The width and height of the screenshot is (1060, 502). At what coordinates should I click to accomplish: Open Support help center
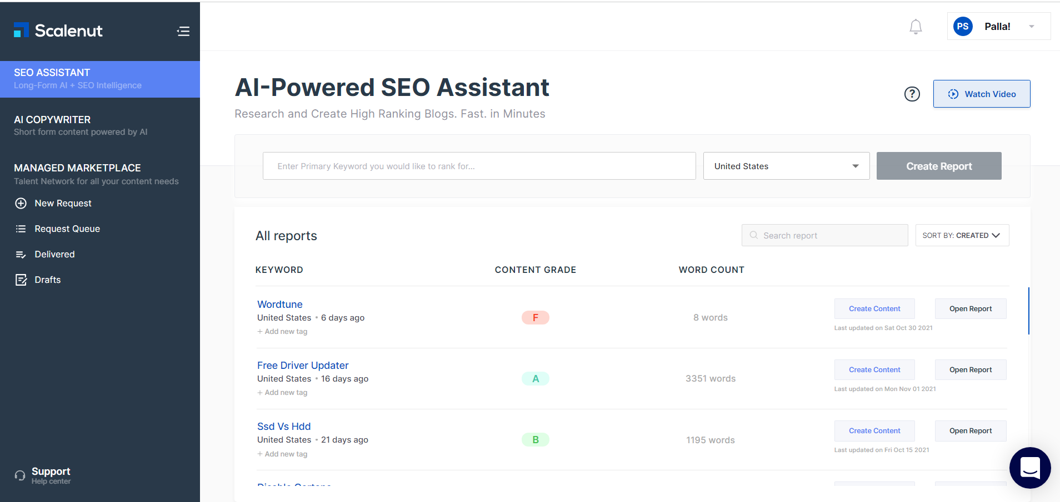point(51,475)
